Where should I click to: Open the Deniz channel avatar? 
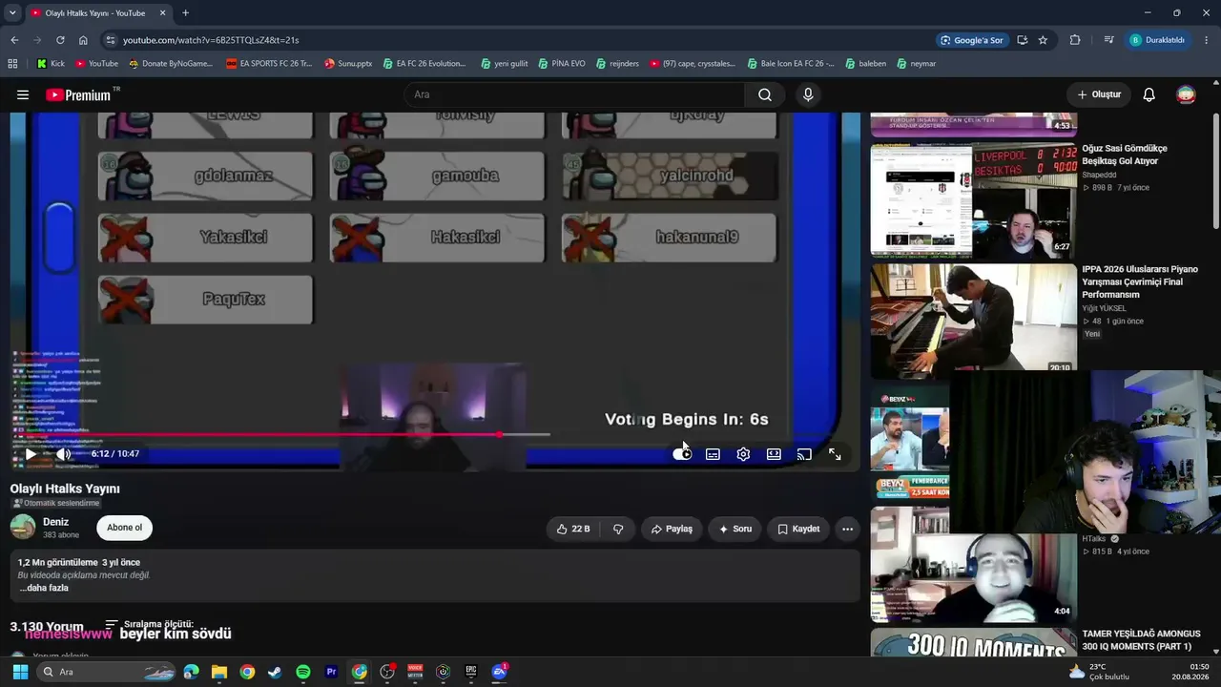(23, 527)
